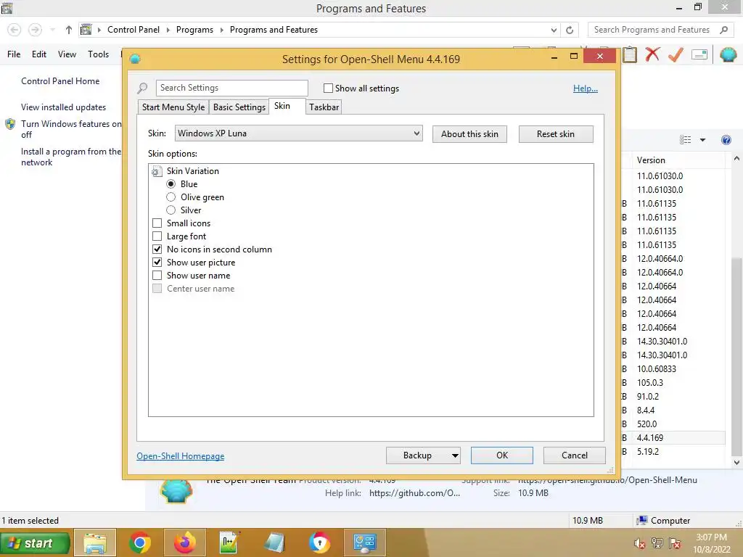Confirm settings with the OK button
Viewport: 743px width, 557px height.
[502, 455]
